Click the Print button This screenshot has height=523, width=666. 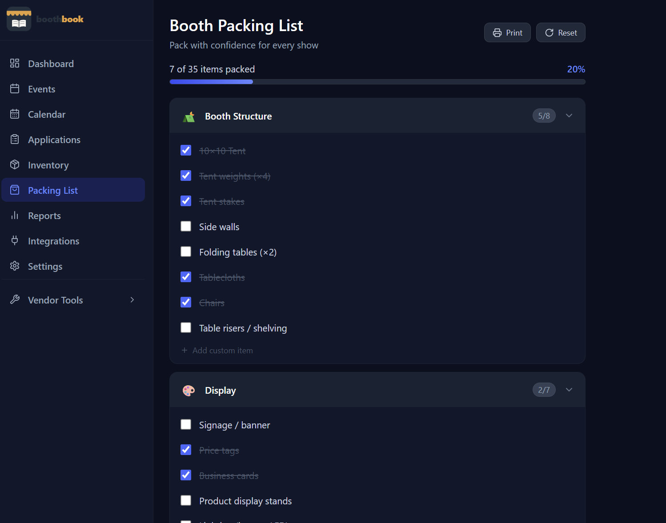(x=507, y=32)
